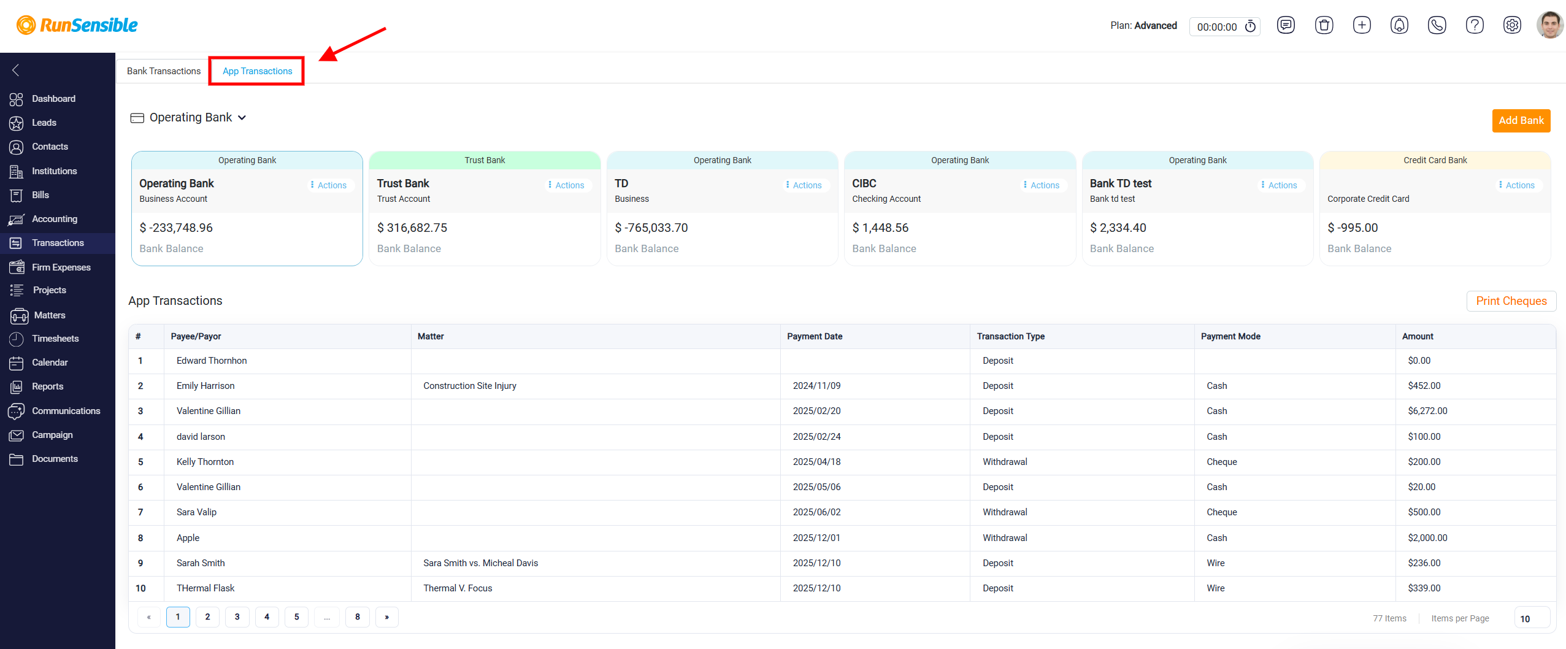This screenshot has height=649, width=1566.
Task: Open the phone call icon
Action: pos(1437,25)
